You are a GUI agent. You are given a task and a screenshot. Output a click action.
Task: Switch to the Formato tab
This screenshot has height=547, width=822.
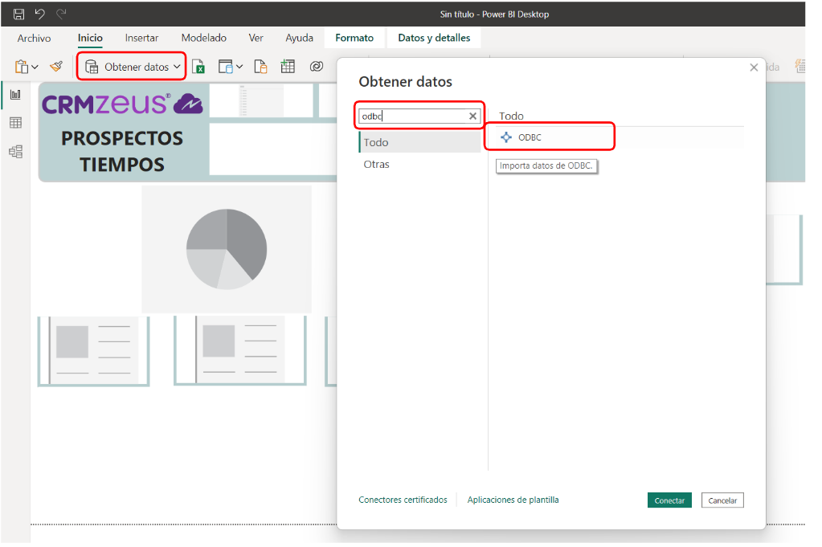click(354, 38)
